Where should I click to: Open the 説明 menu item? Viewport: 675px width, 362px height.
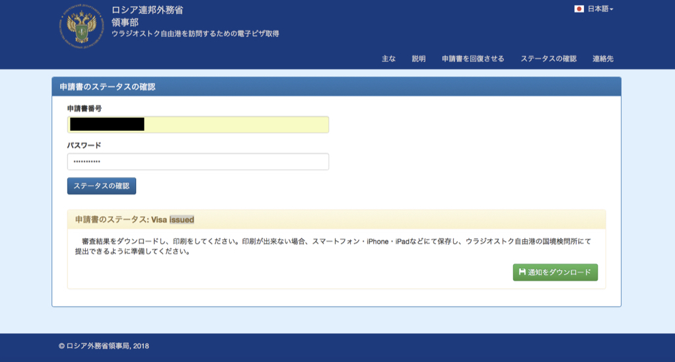point(419,59)
